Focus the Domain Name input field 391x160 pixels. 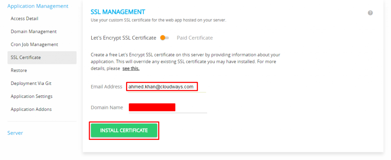[x=168, y=108]
